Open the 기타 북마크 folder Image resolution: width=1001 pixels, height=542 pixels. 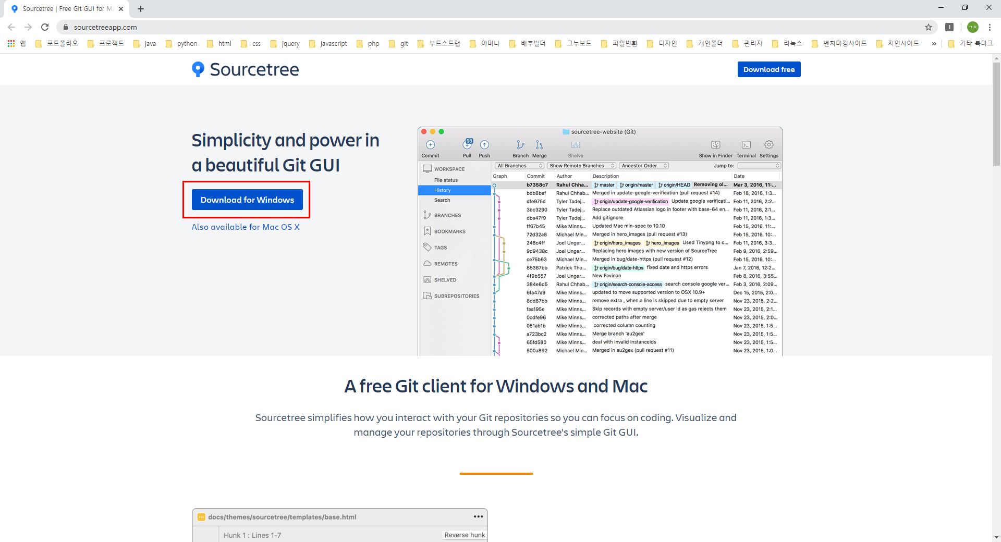[x=971, y=44]
